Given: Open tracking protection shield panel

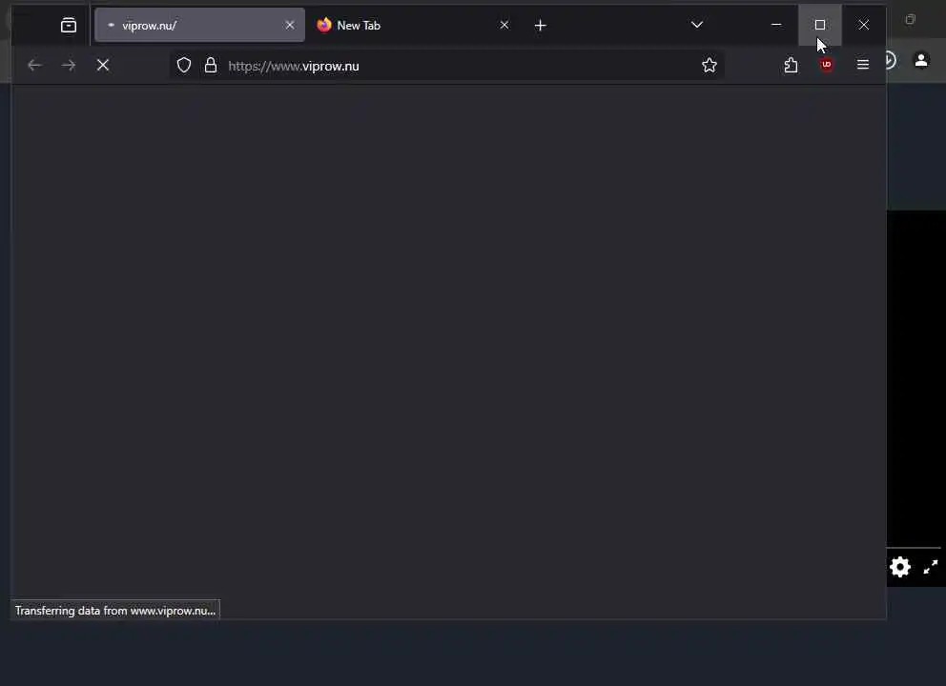Looking at the screenshot, I should click(x=184, y=65).
